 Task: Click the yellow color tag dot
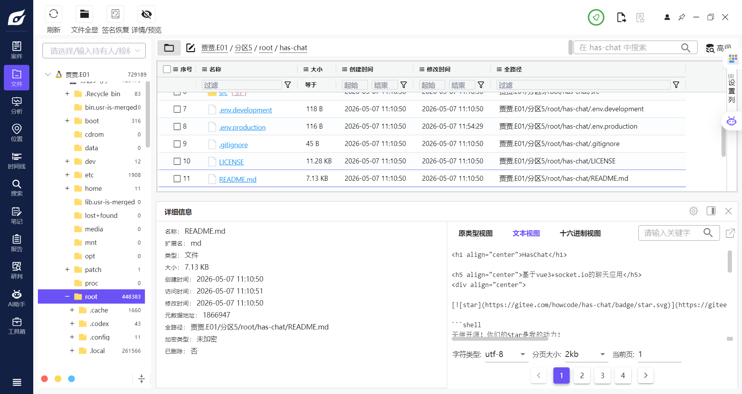point(58,379)
